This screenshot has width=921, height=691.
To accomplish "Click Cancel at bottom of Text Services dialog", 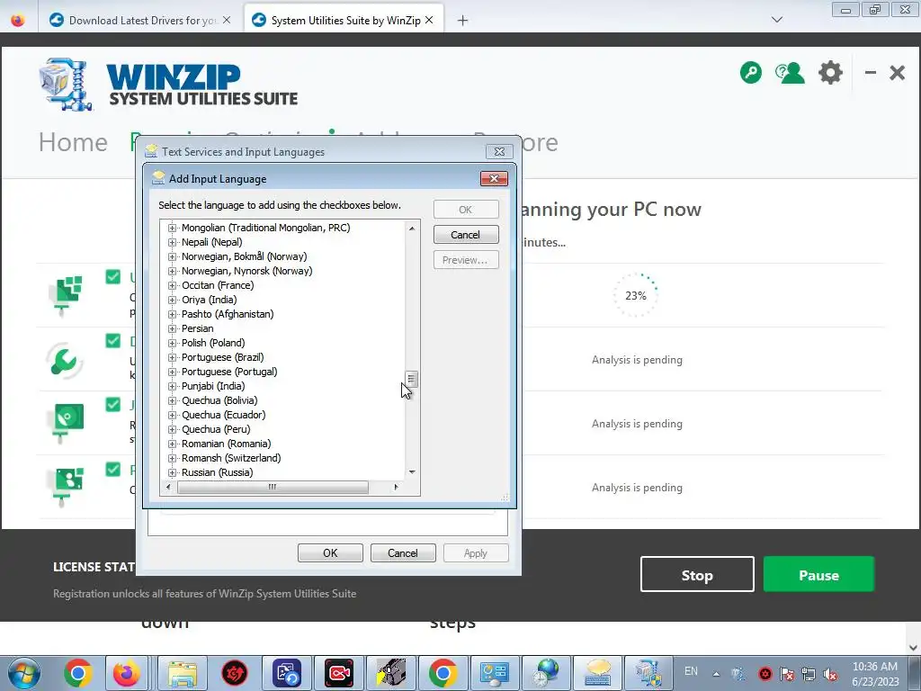I will (x=403, y=553).
